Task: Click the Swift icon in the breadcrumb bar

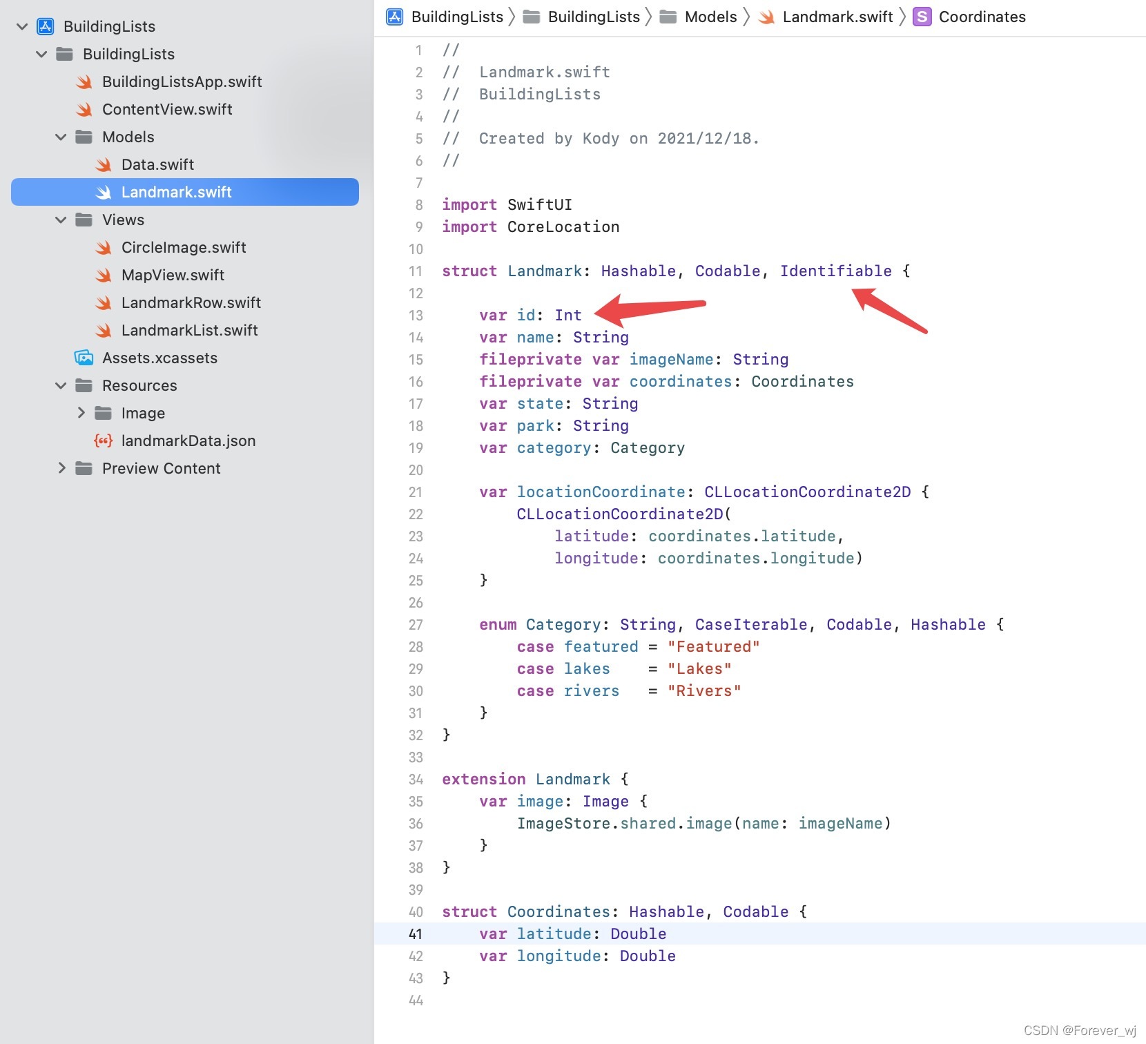Action: (x=766, y=17)
